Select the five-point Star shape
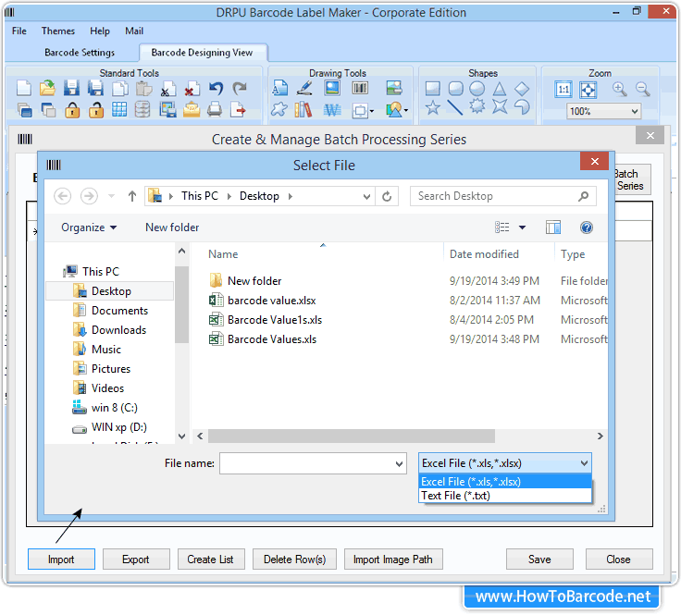Image resolution: width=681 pixels, height=615 pixels. (x=433, y=107)
